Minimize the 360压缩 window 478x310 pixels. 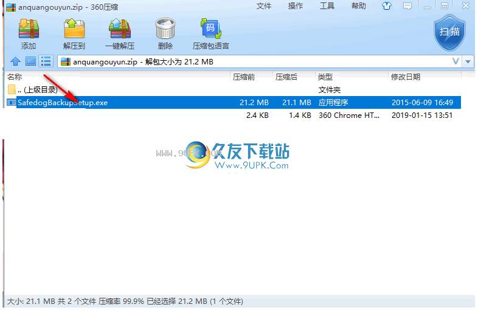point(428,6)
